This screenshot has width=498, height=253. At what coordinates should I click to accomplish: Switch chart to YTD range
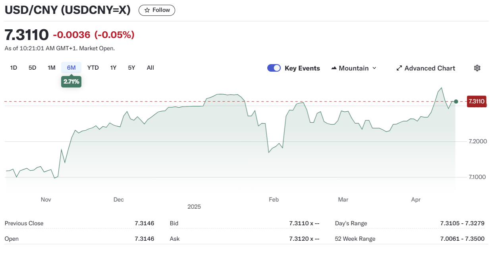(93, 68)
